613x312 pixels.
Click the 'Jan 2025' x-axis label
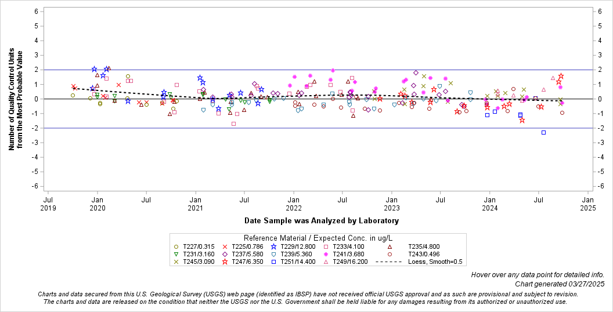588,204
